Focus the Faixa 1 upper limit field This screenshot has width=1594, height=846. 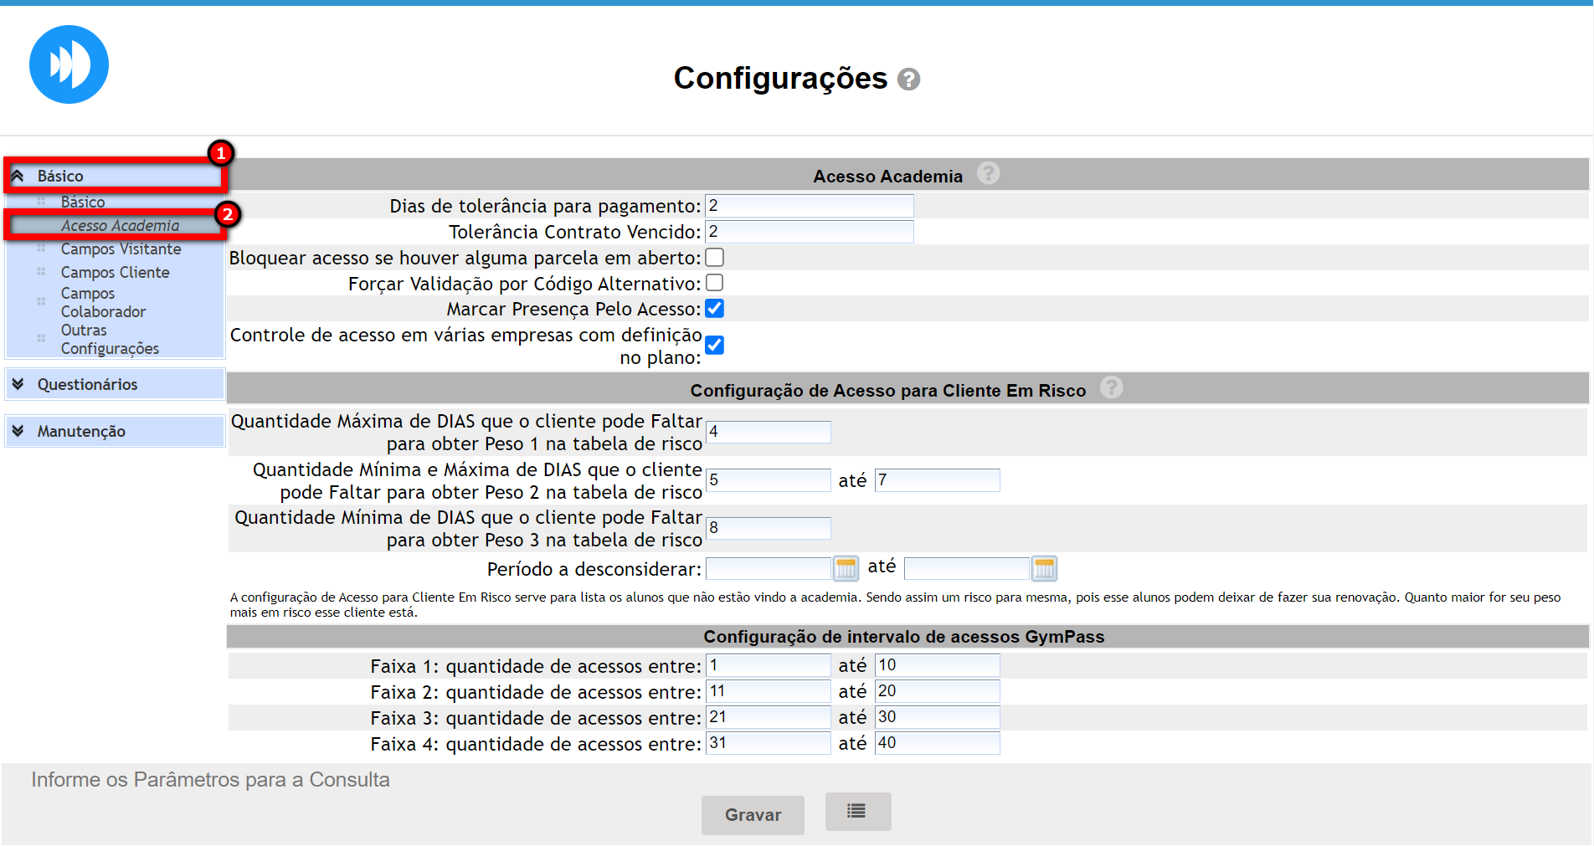click(937, 665)
